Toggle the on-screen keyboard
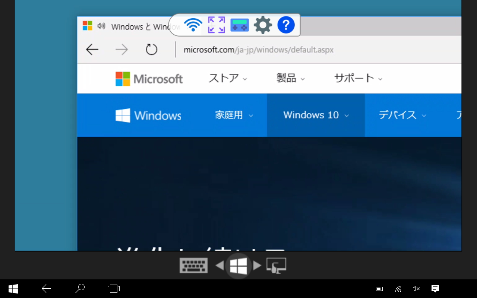 [x=193, y=265]
